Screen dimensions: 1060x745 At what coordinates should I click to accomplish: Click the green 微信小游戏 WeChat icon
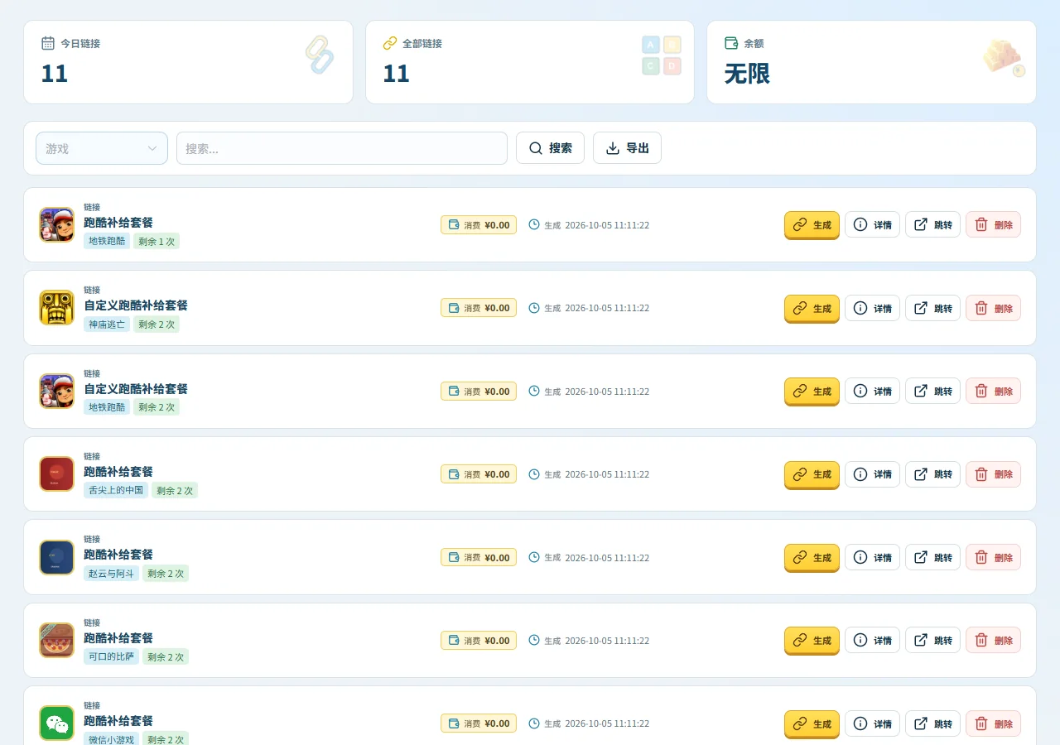[56, 723]
